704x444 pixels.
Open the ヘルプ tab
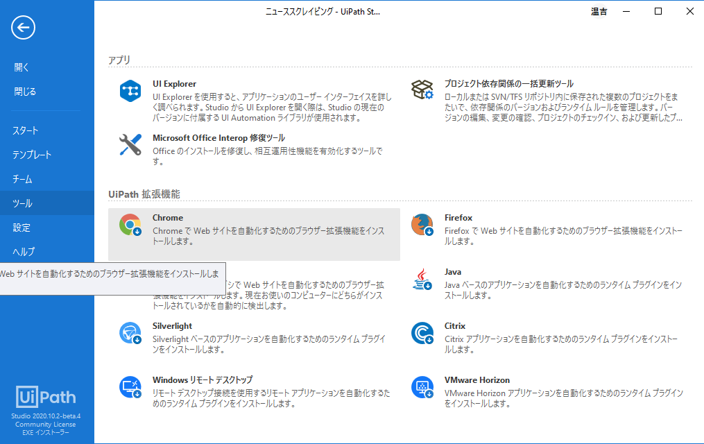[47, 252]
